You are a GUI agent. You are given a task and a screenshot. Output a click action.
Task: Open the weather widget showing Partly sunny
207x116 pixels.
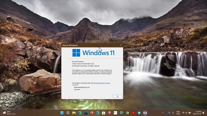pos(9,113)
